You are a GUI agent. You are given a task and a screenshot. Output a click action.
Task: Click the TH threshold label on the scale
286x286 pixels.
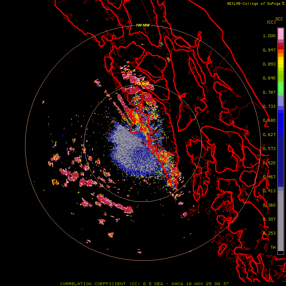pyautogui.click(x=273, y=248)
